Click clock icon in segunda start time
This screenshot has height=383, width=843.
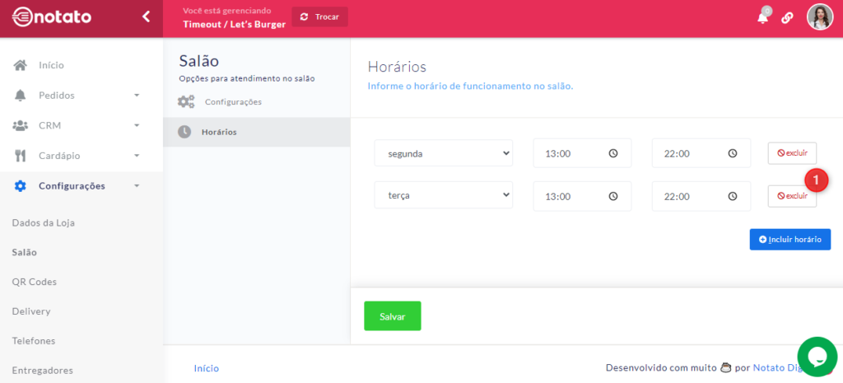tap(613, 153)
